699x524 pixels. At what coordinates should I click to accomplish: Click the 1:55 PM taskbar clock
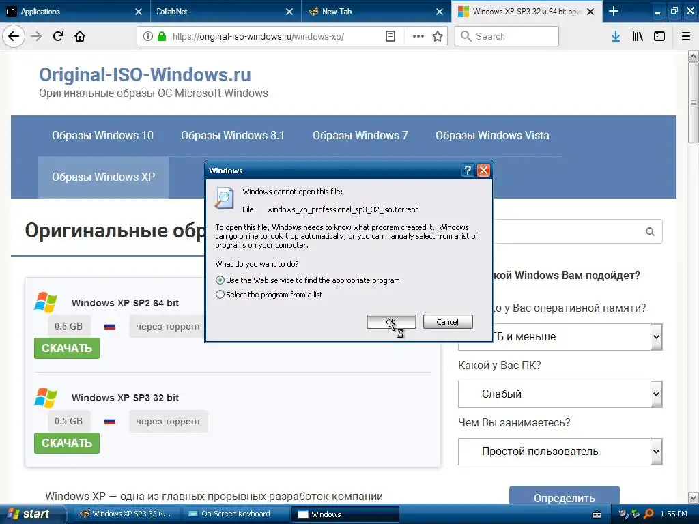click(x=674, y=514)
